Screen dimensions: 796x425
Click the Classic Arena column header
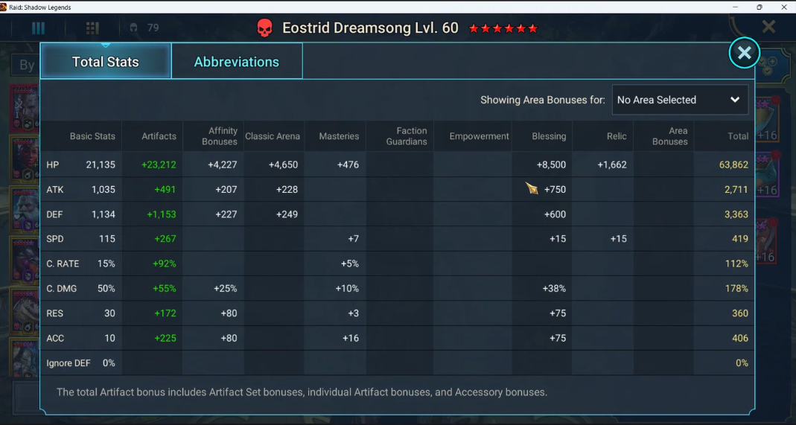point(273,136)
